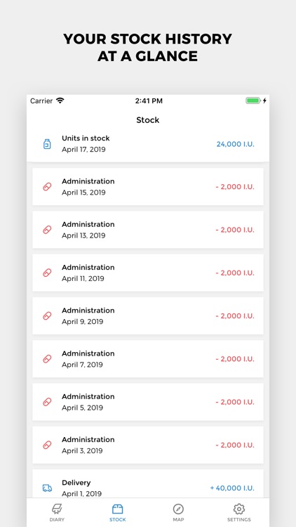
Task: Tap the pill icon for April 15 administration
Action: click(47, 187)
